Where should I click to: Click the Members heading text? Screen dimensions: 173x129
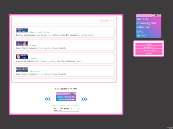107,21
